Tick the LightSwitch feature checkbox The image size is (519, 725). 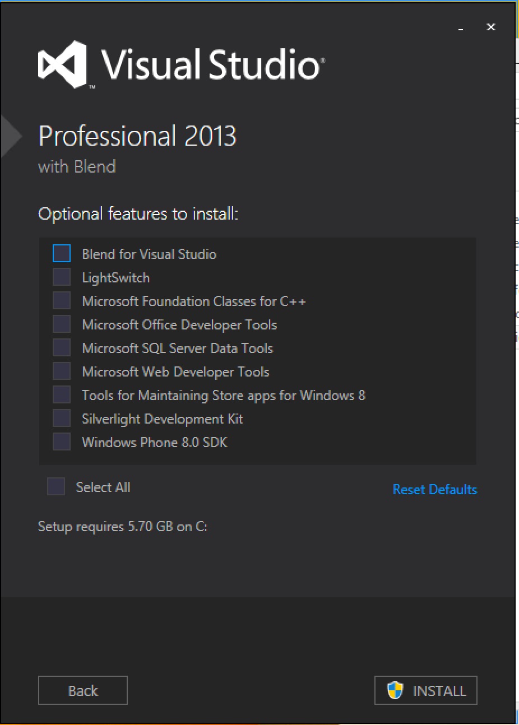tap(62, 277)
